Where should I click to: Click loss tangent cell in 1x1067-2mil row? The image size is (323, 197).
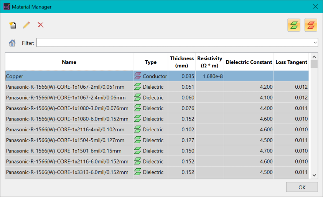pyautogui.click(x=291, y=87)
